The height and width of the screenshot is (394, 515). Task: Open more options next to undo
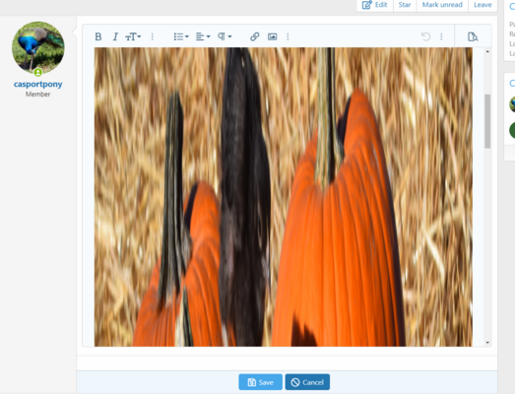click(x=441, y=36)
